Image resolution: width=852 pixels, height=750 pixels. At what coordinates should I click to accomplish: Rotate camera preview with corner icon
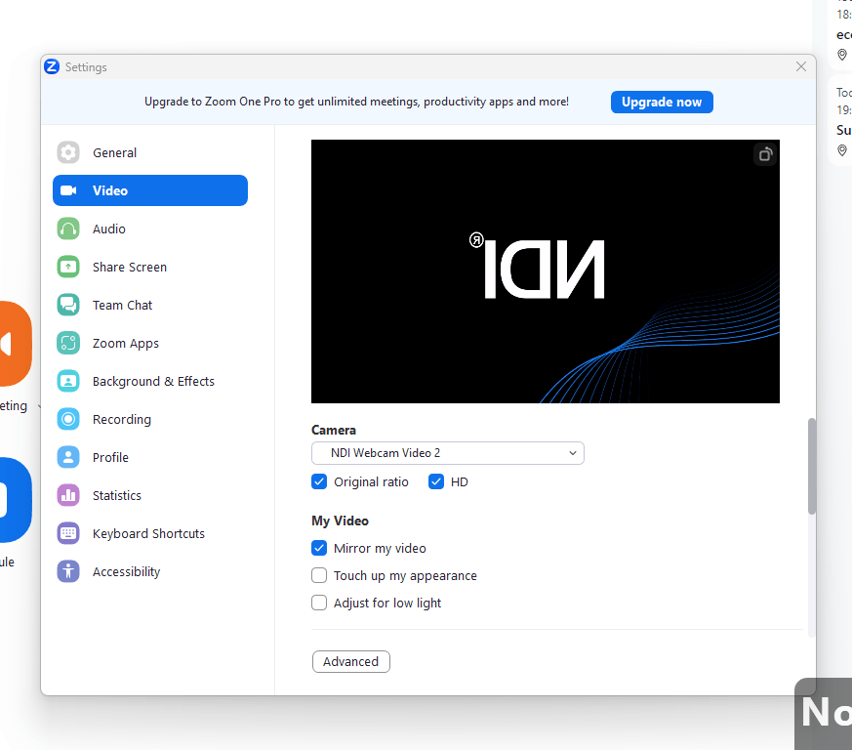point(765,154)
